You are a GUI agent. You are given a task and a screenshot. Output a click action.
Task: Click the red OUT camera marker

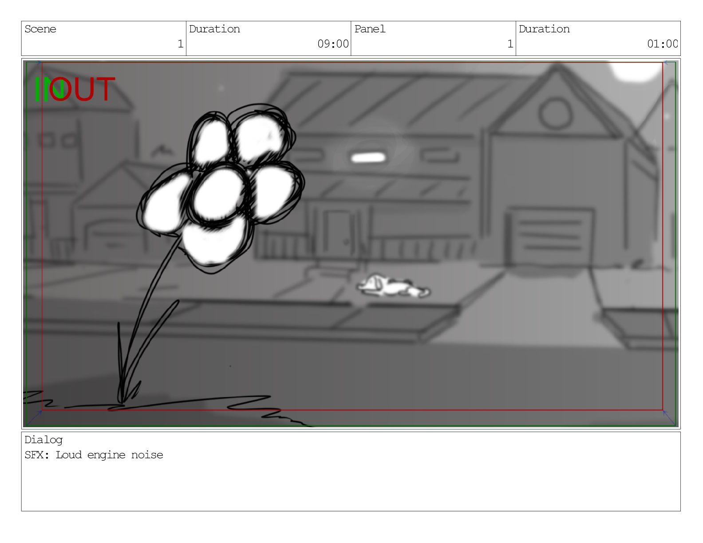(82, 90)
